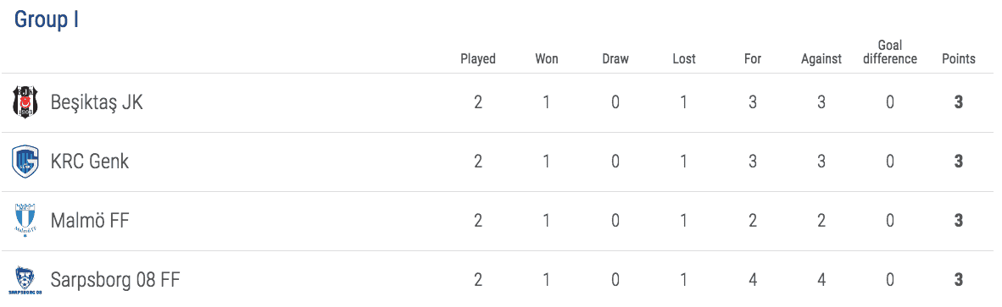Click the Played column header
The image size is (1002, 307).
pyautogui.click(x=478, y=59)
